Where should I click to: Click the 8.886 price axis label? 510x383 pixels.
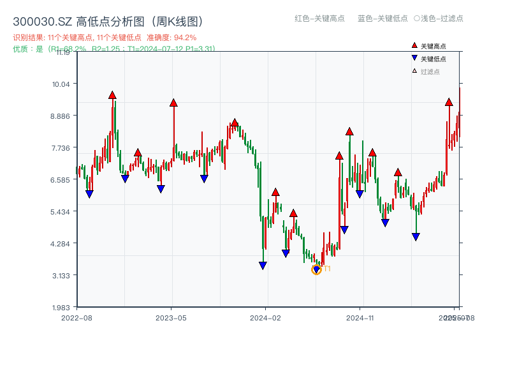click(60, 116)
